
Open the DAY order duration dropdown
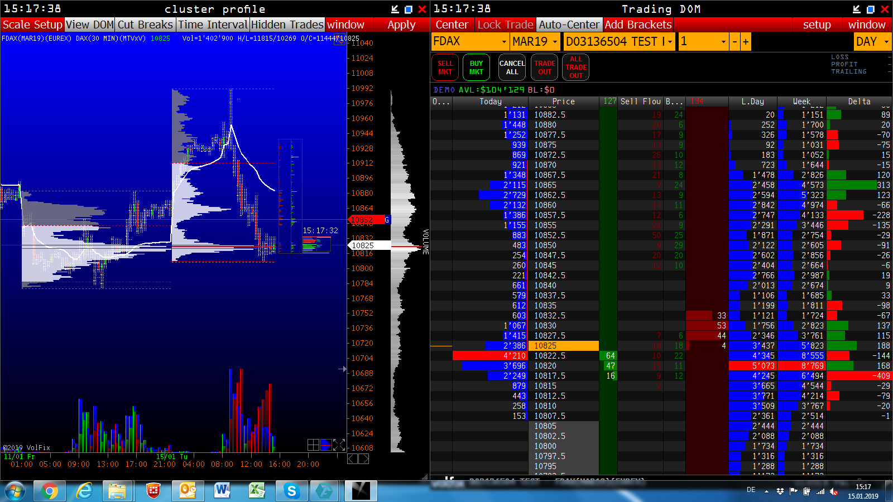click(873, 42)
